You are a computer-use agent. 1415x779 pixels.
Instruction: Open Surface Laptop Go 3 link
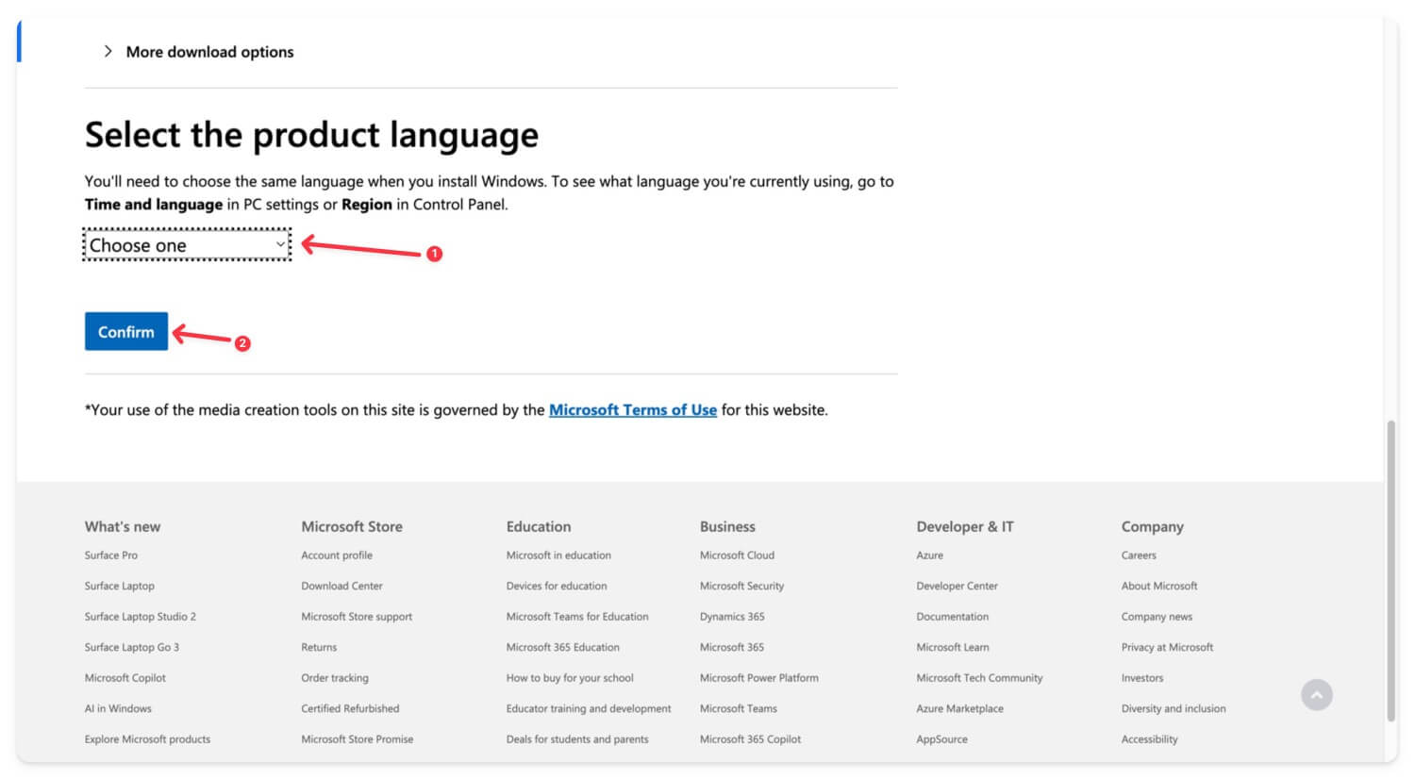(x=132, y=647)
